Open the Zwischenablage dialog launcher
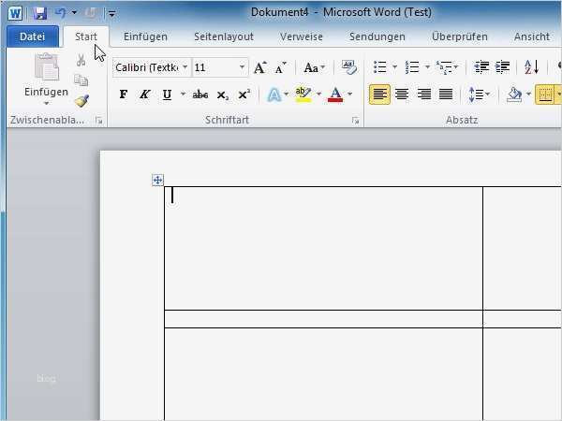The width and height of the screenshot is (562, 421). [99, 121]
